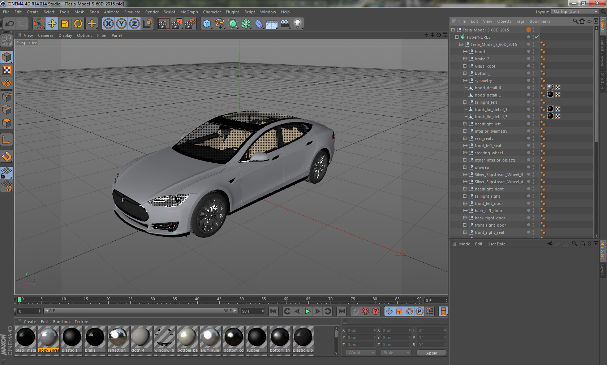Click the Enable Axis icon
The image size is (607, 365).
[x=7, y=139]
